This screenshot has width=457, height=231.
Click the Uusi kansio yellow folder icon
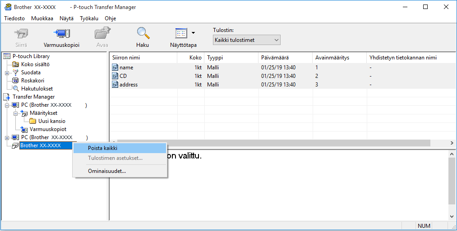(x=32, y=121)
